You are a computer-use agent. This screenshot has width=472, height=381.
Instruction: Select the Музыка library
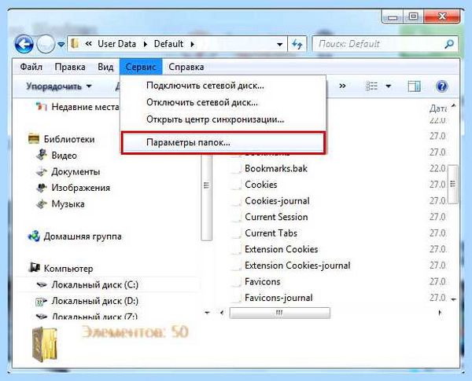68,204
